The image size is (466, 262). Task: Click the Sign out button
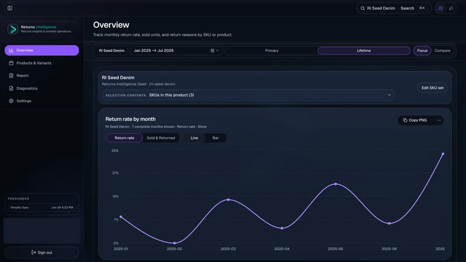(41, 253)
